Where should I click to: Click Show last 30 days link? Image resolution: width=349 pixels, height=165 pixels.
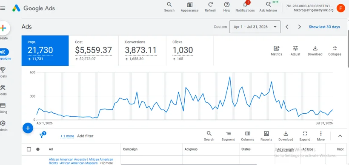(324, 27)
